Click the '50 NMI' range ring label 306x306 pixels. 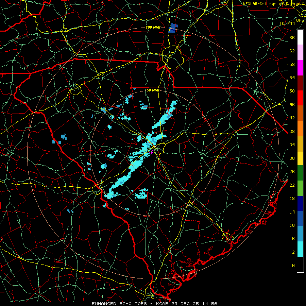pyautogui.click(x=153, y=90)
